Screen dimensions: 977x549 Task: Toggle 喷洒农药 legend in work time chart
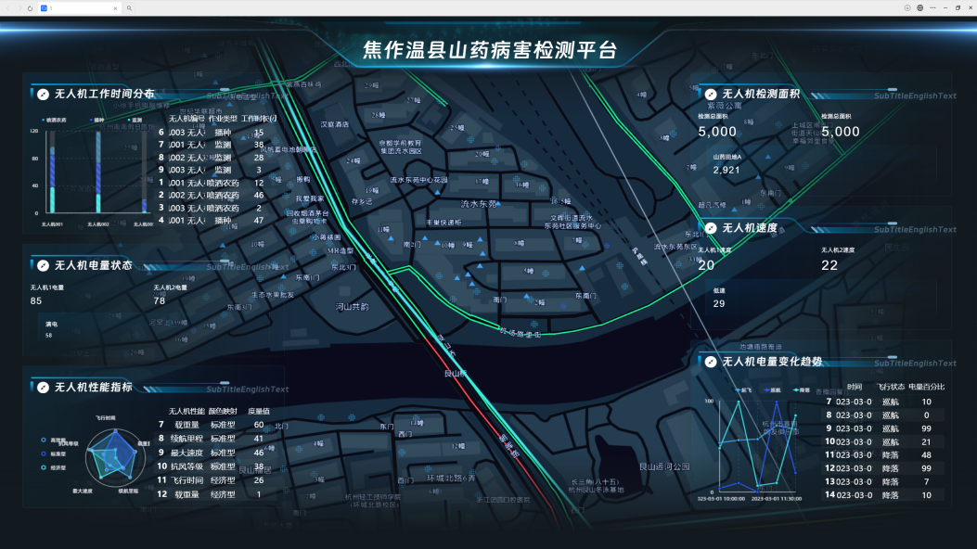click(54, 121)
